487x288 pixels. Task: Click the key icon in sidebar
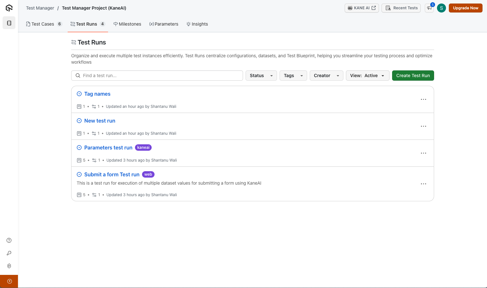pyautogui.click(x=9, y=253)
